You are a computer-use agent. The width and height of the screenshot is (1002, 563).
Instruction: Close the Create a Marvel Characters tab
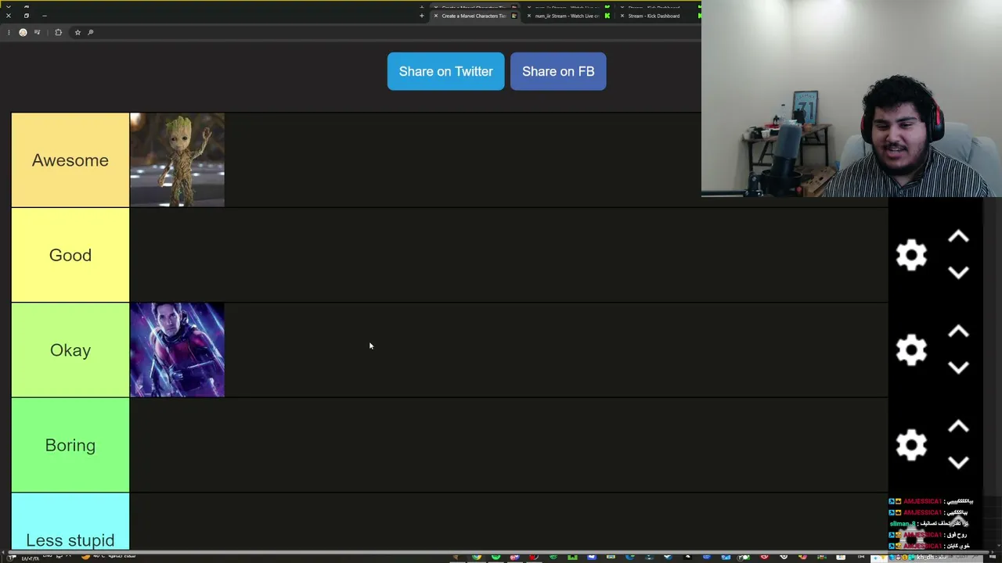tap(436, 16)
